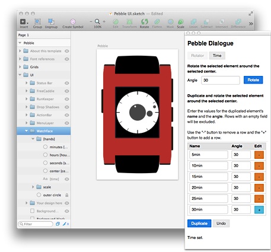
Task: Click the Undo button
Action: pyautogui.click(x=221, y=224)
